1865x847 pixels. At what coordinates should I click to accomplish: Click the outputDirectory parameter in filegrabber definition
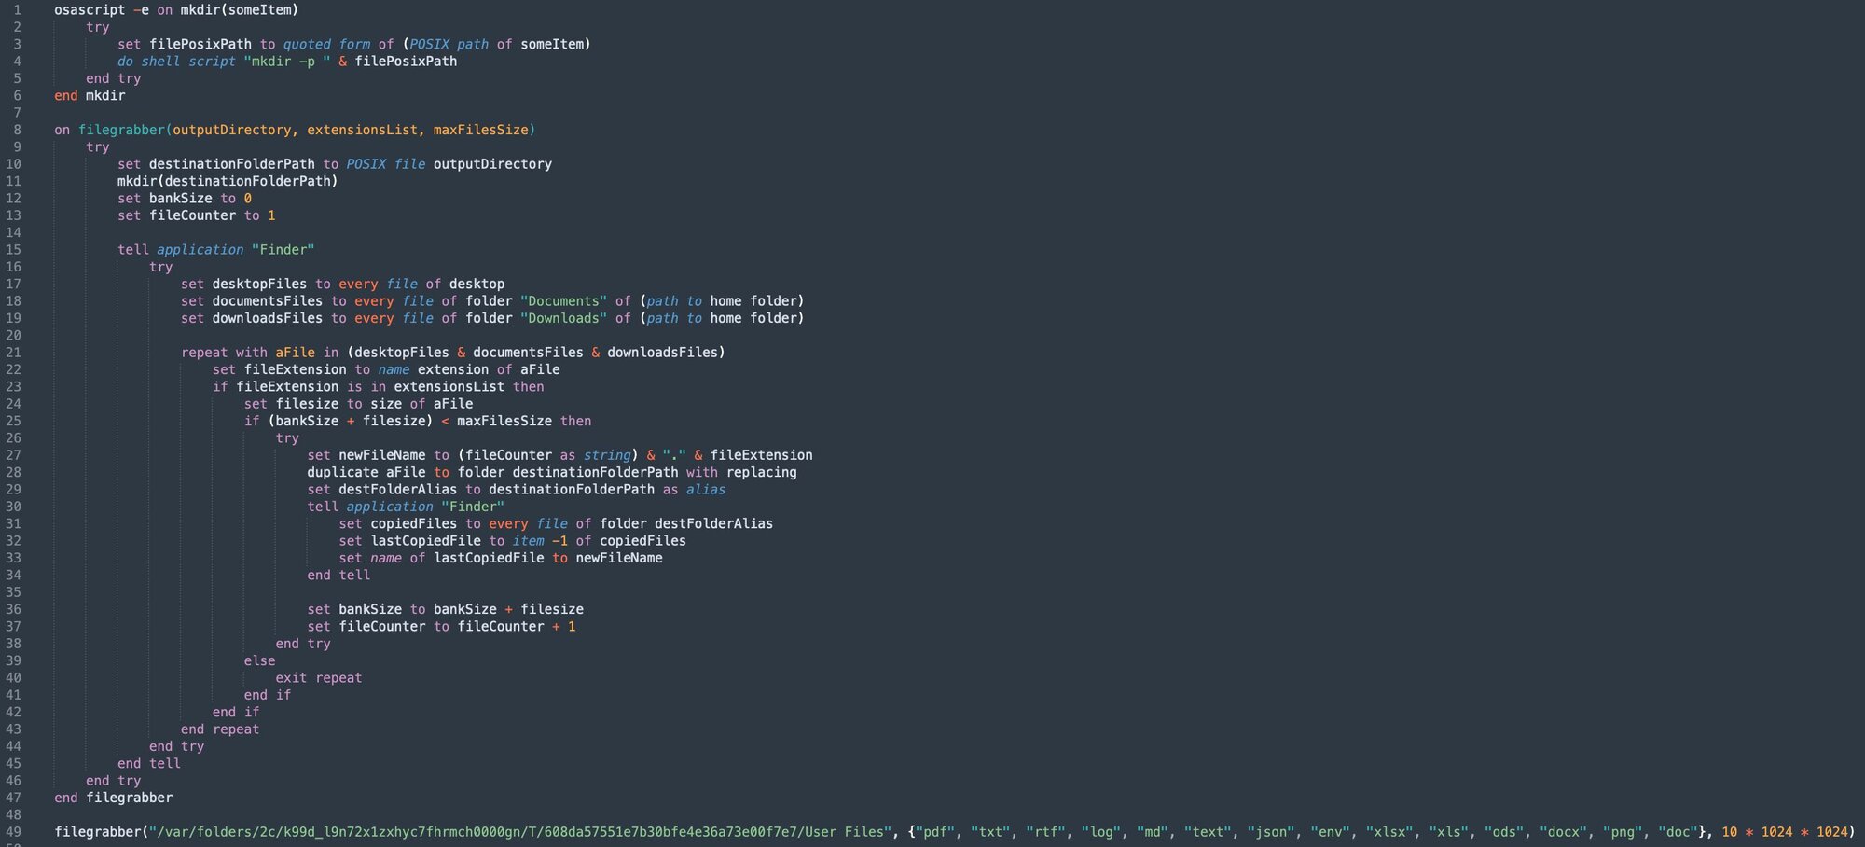click(x=231, y=130)
